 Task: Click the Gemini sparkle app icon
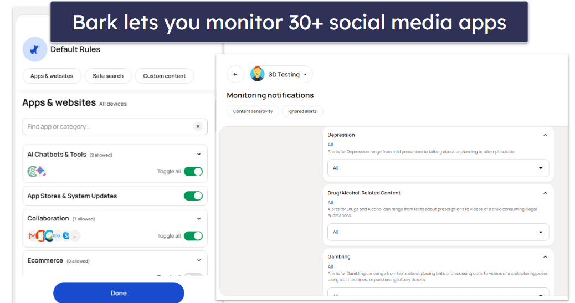tap(42, 172)
